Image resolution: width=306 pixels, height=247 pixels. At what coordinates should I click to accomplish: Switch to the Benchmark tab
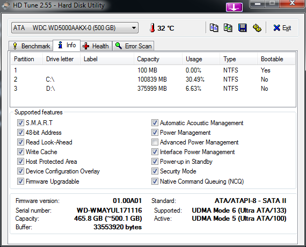tap(31, 46)
